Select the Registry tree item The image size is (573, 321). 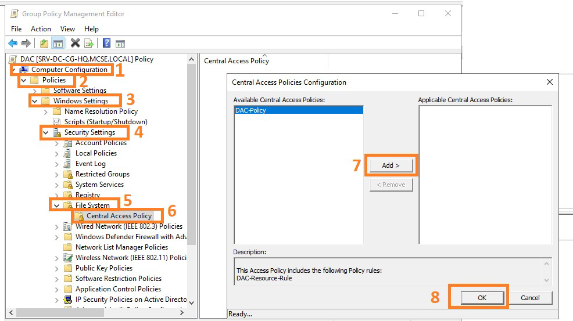click(x=88, y=194)
